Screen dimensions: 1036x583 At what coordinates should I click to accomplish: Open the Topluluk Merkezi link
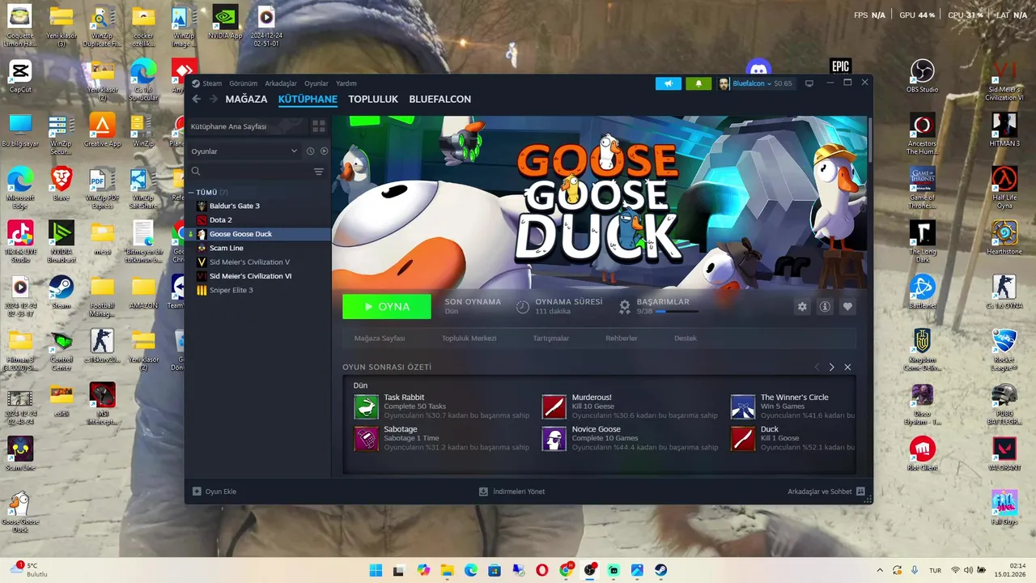coord(469,338)
